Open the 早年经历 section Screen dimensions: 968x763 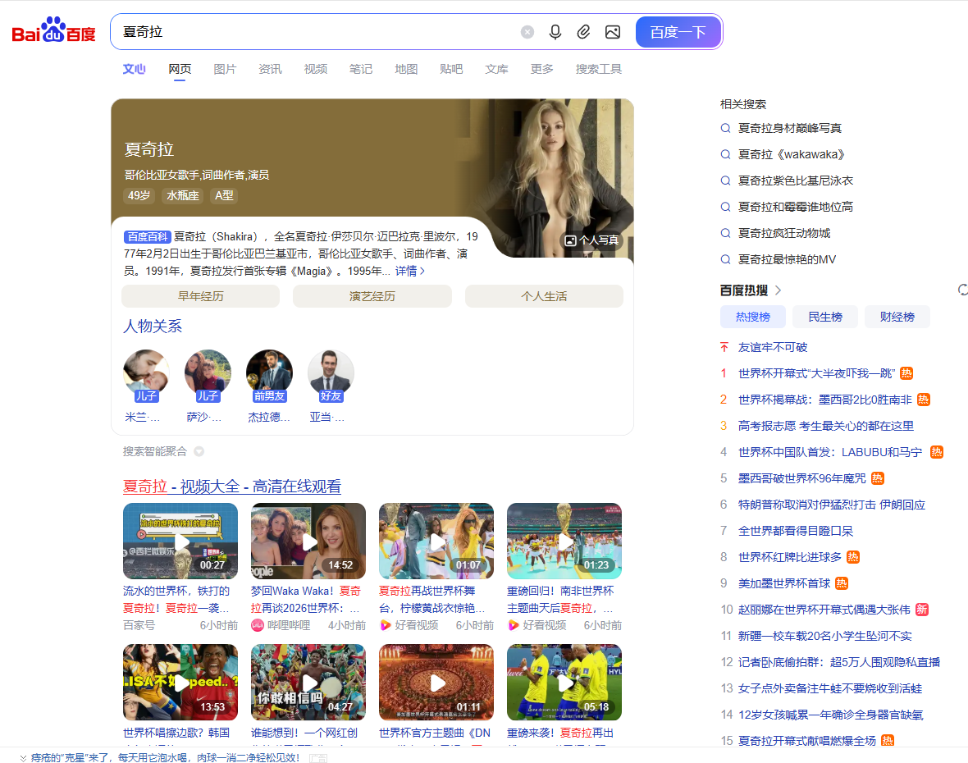(201, 296)
